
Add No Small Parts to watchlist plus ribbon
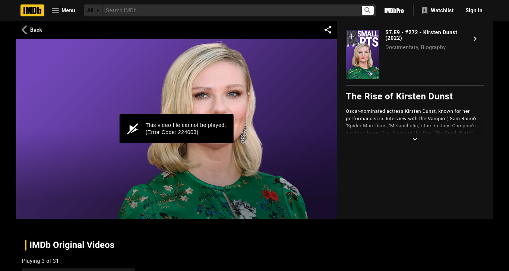(x=351, y=36)
